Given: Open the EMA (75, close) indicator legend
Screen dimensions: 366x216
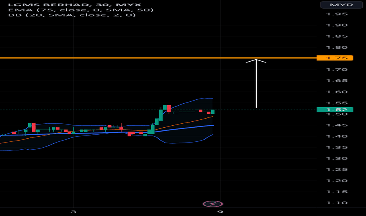Looking at the screenshot, I should 81,10.
